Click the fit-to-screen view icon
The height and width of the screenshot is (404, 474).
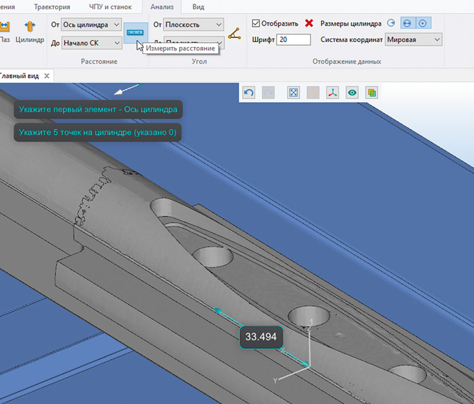tap(293, 93)
